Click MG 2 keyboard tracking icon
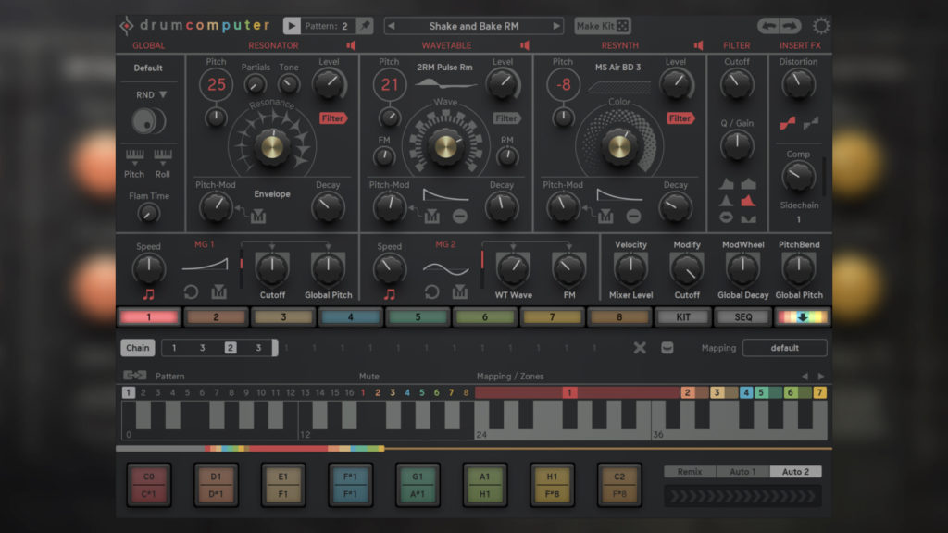This screenshot has height=533, width=948. 460,292
